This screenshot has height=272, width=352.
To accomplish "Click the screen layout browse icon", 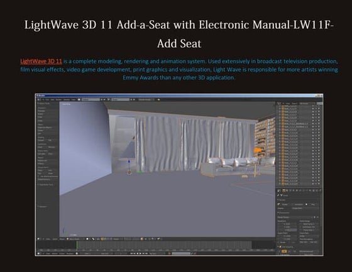I will 79,99.
